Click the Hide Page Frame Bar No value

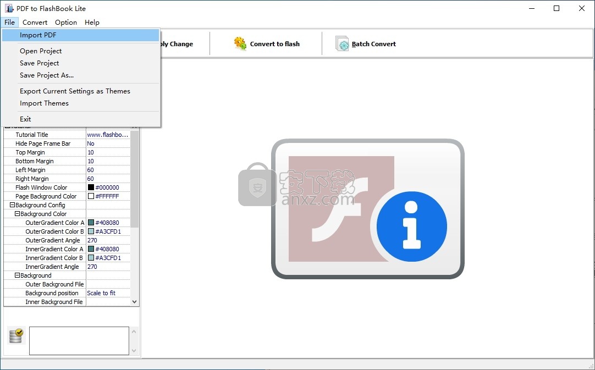click(x=91, y=143)
